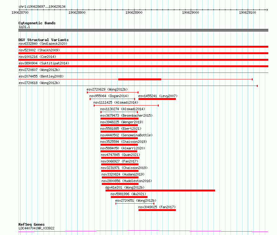Open esv3679473 (Besenbacher2015) variant
The width and height of the screenshot is (277, 235).
126,115
